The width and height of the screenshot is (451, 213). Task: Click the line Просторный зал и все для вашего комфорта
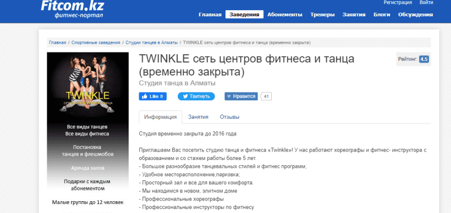click(196, 183)
